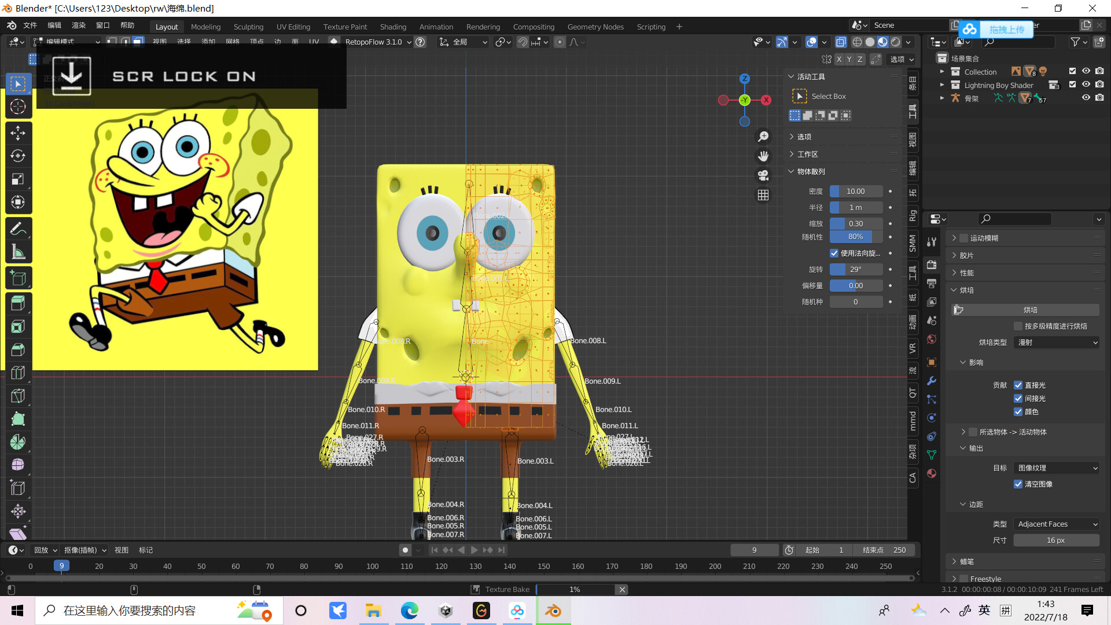The width and height of the screenshot is (1111, 625).
Task: Select the Poly Build tool
Action: [18, 418]
